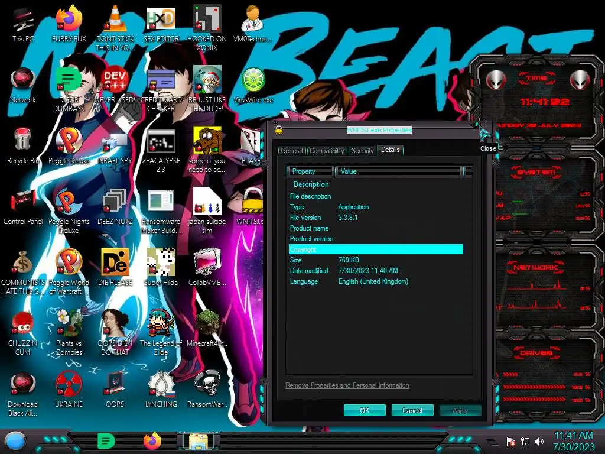This screenshot has height=454, width=605.
Task: Select the Language English (United Kingdom) row
Action: coord(376,281)
